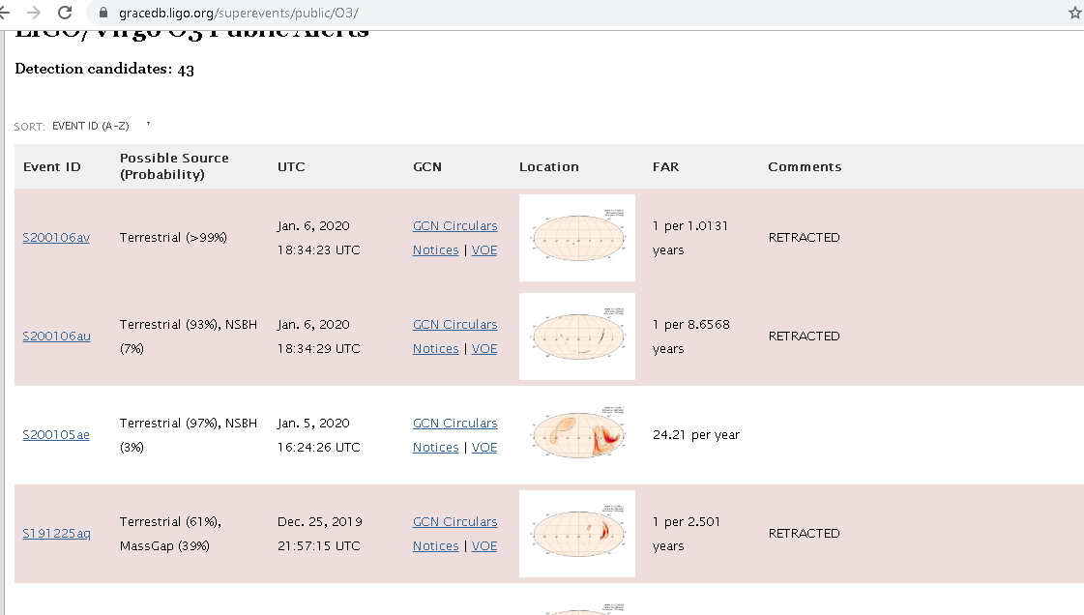This screenshot has height=615, width=1084.
Task: Select the 18:34:29 UTC time
Action: click(x=319, y=349)
